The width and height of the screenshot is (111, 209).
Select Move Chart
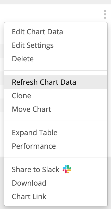click(31, 109)
